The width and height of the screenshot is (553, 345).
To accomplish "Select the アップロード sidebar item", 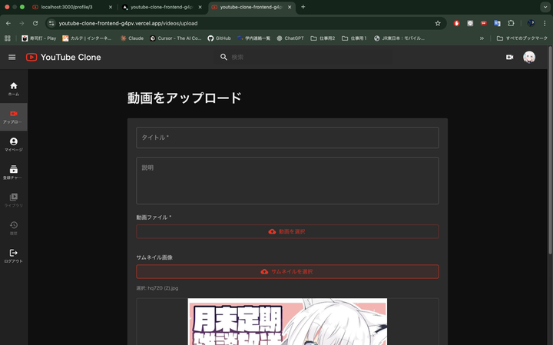I will pos(13,117).
